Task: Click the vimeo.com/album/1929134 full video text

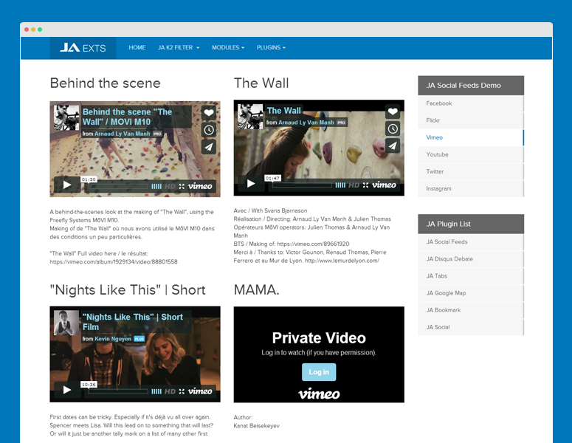Action: (x=114, y=261)
